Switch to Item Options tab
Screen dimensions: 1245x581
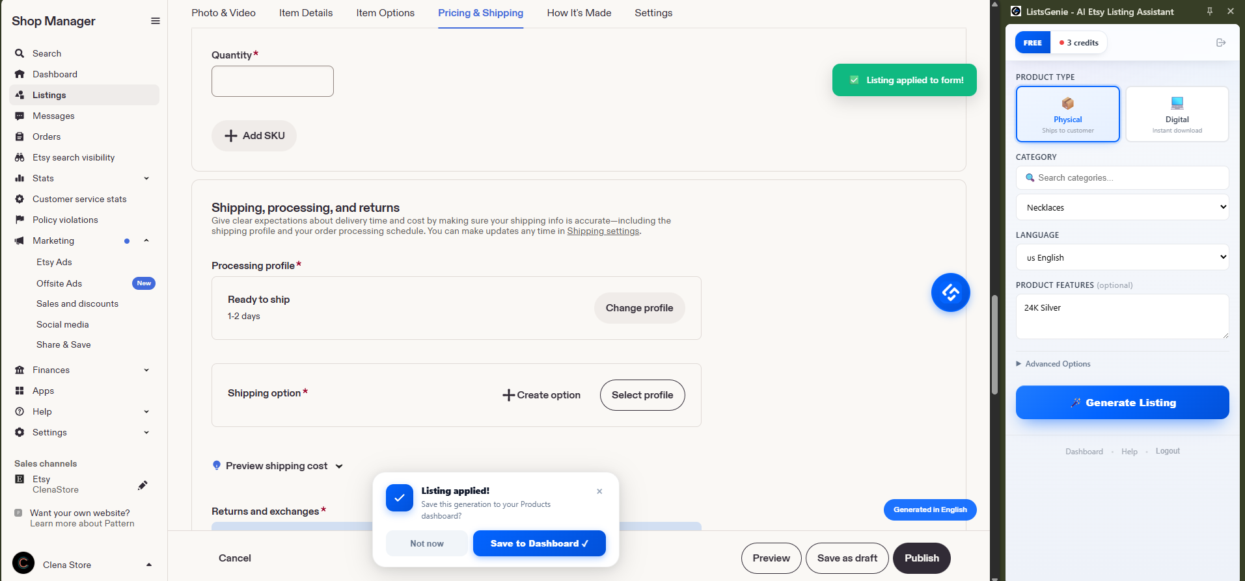385,13
